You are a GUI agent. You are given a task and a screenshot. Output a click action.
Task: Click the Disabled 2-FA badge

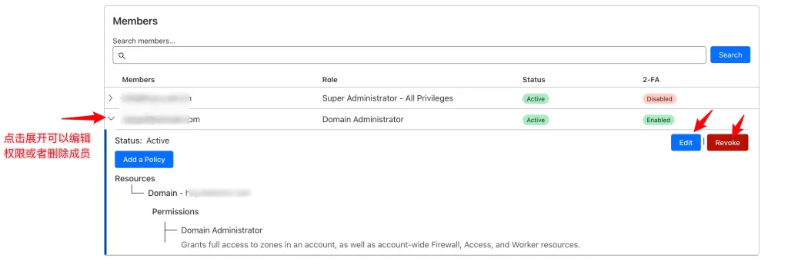click(x=659, y=99)
